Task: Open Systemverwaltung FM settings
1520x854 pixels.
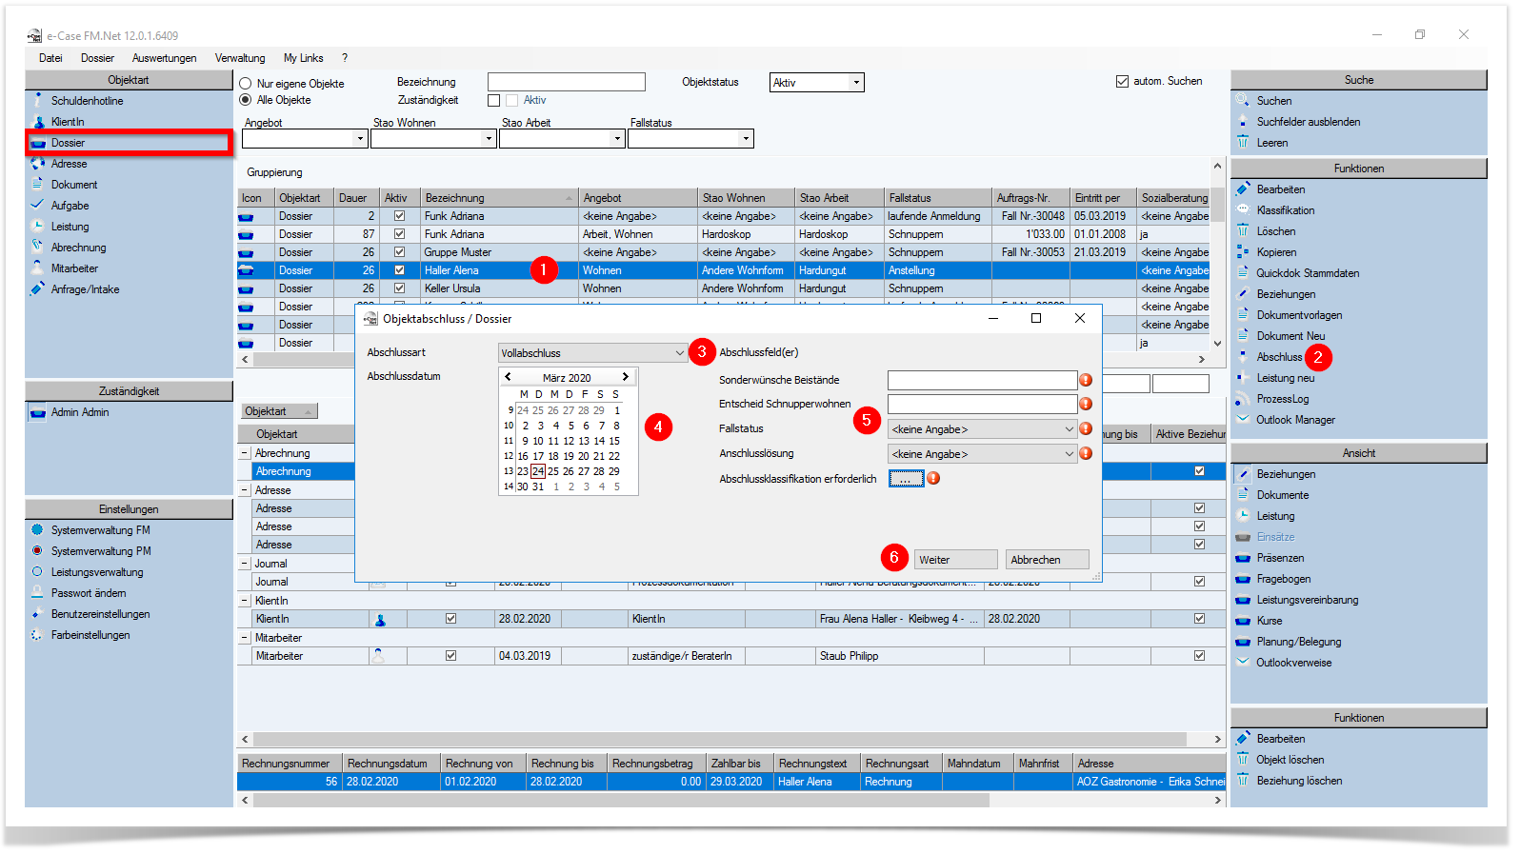Action: [x=100, y=530]
